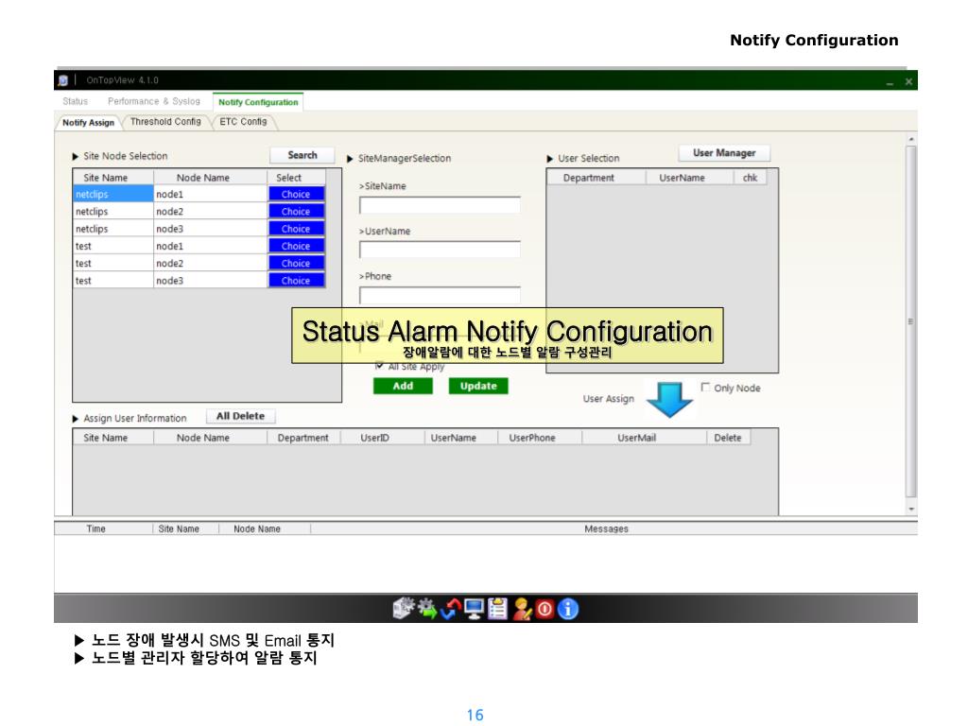The image size is (968, 726).
Task: Click the OnTopView app icon in title bar
Action: tap(63, 80)
